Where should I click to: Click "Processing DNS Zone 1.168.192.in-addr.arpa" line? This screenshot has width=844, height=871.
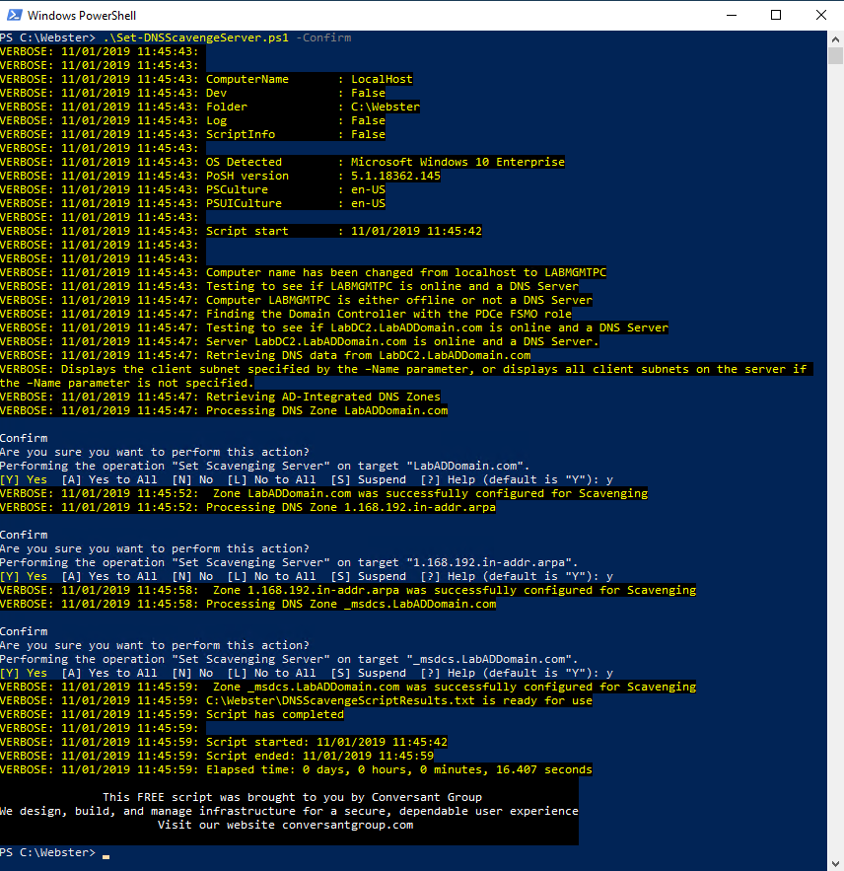[350, 507]
